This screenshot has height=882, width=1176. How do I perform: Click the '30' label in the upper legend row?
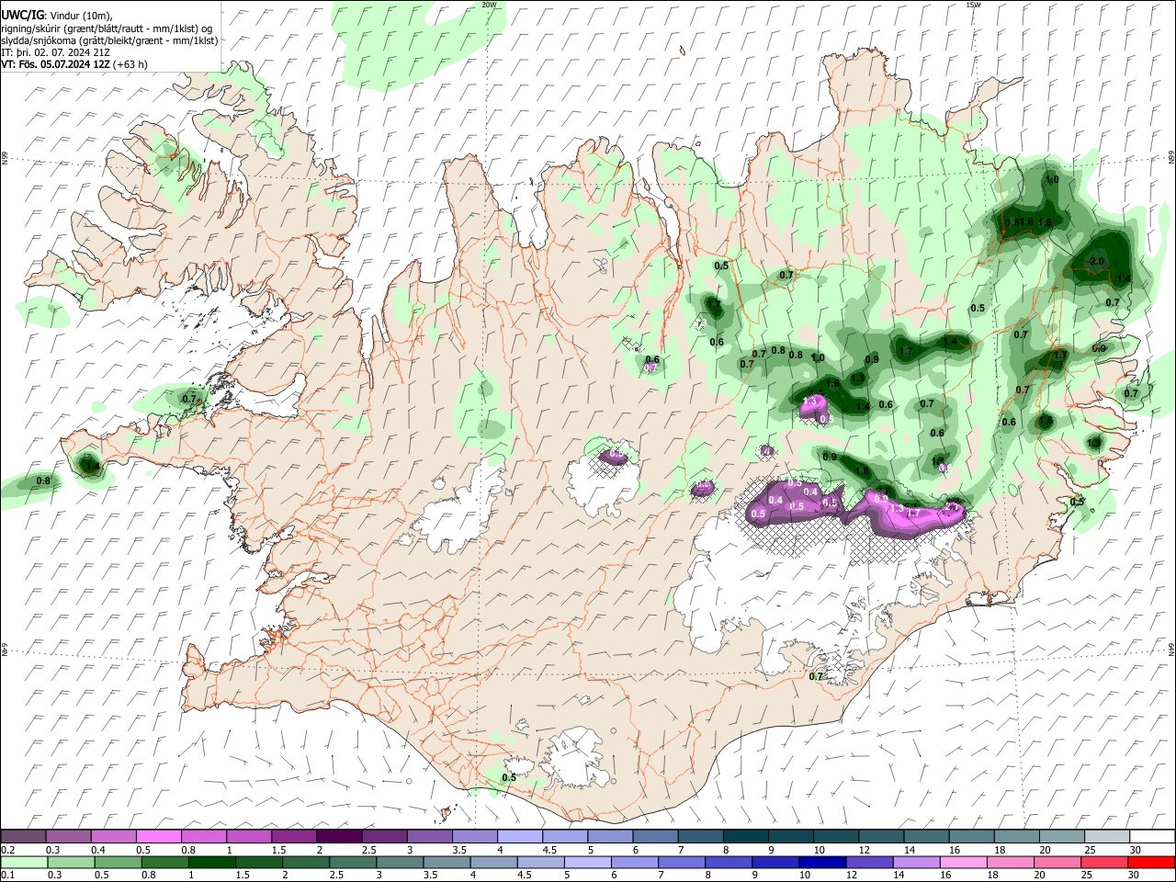(x=1136, y=850)
